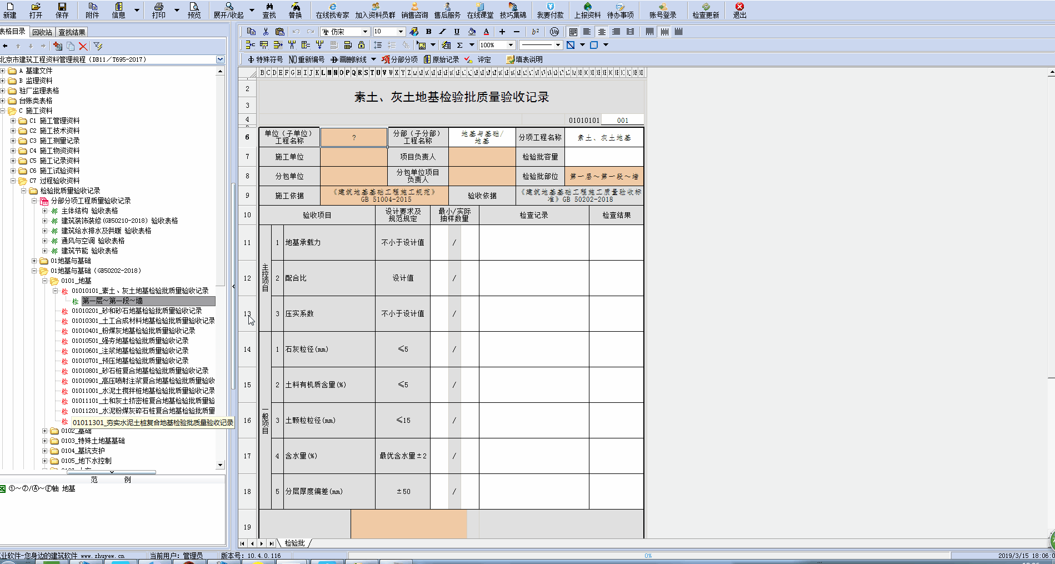Toggle italic formatting

click(442, 32)
